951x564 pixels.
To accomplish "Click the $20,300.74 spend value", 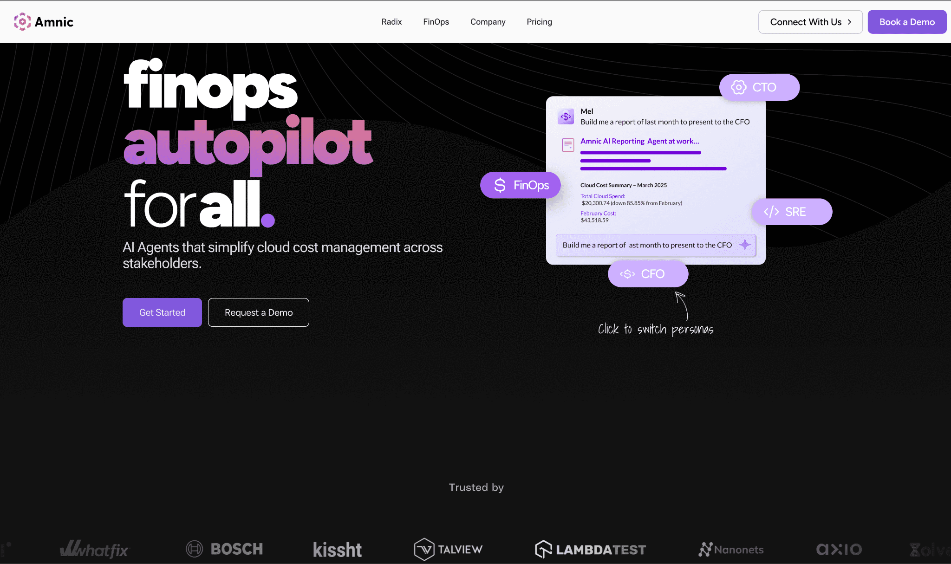I will tap(595, 203).
